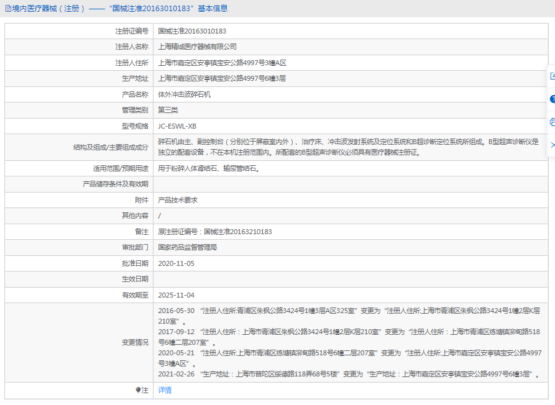Click the printer icon in right sidebar

pos(552,122)
